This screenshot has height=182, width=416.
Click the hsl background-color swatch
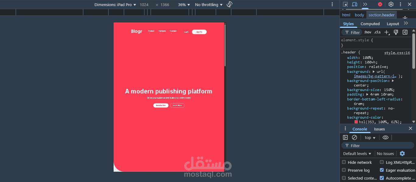click(356, 122)
